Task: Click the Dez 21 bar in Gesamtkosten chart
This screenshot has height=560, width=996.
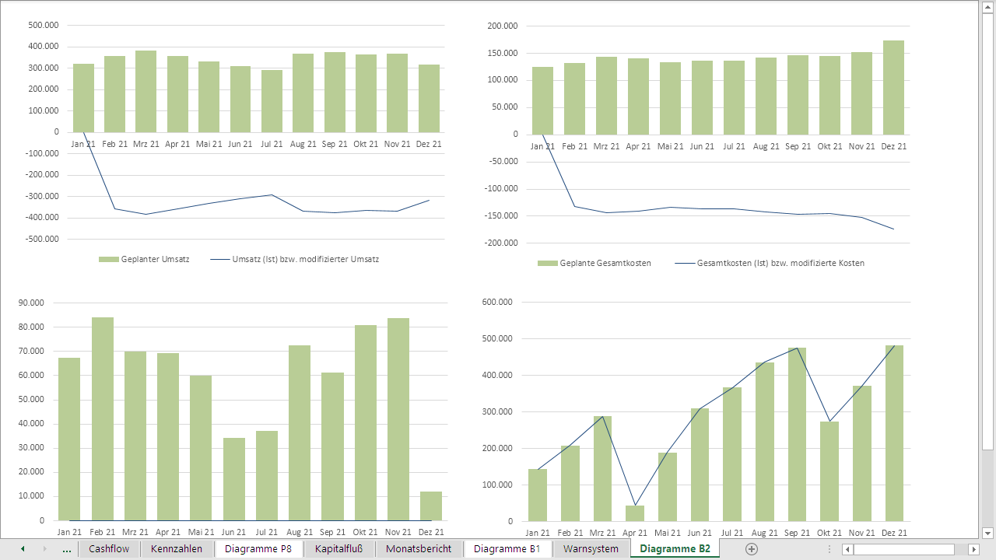Action: [893, 87]
